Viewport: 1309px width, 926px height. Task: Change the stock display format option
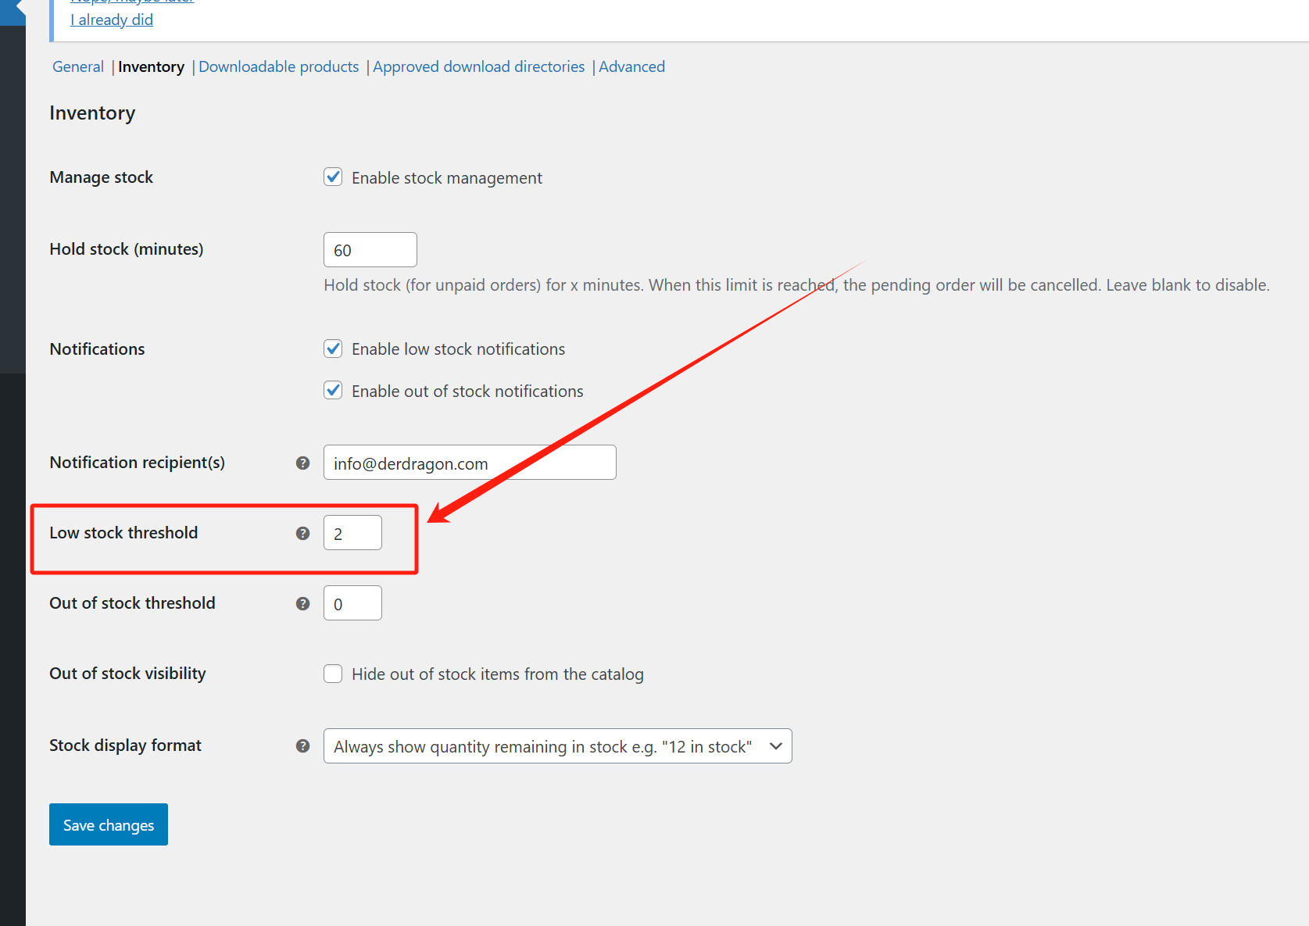(x=557, y=746)
